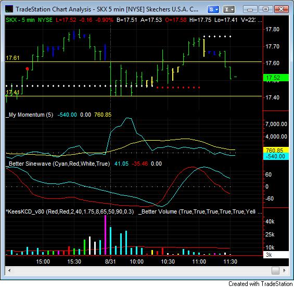
Task: Click the 17.40 price axis label
Action: click(273, 97)
